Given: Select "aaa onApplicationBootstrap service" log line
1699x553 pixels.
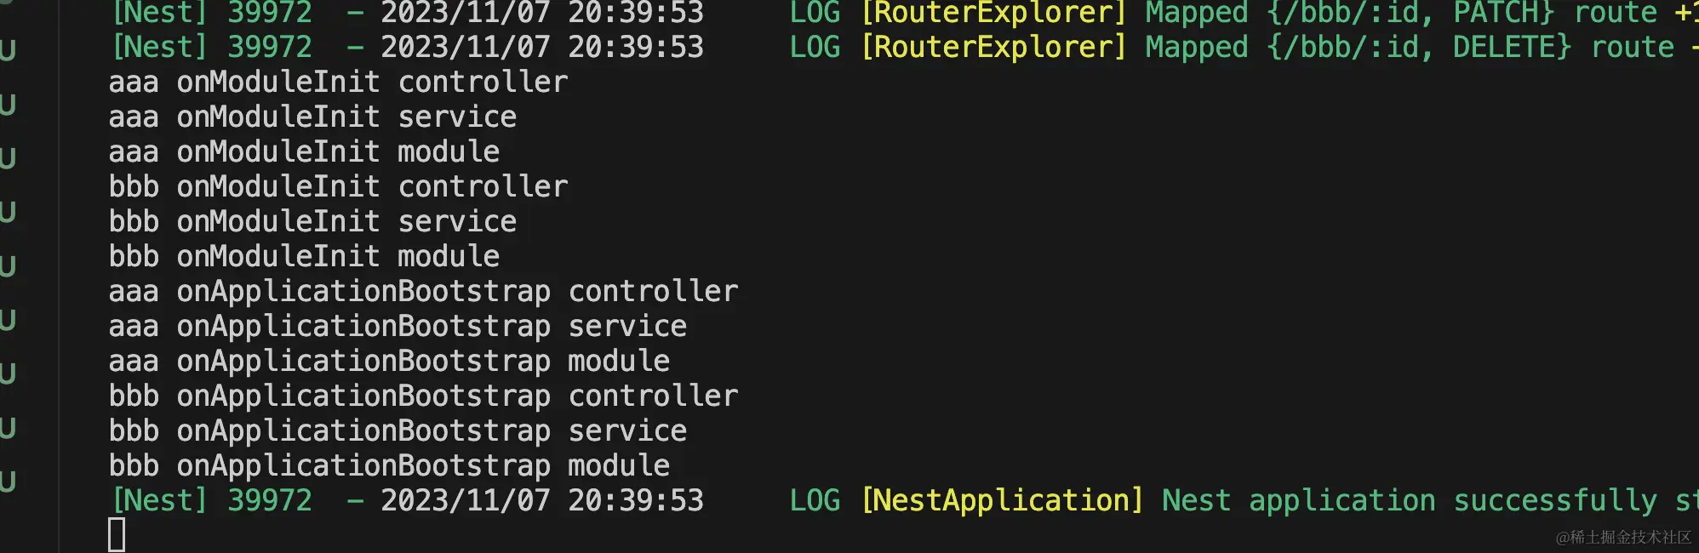Looking at the screenshot, I should (398, 327).
